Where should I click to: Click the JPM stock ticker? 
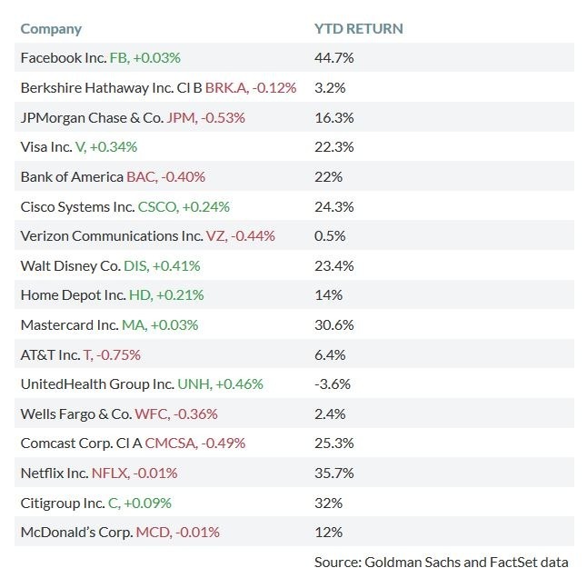tap(181, 117)
